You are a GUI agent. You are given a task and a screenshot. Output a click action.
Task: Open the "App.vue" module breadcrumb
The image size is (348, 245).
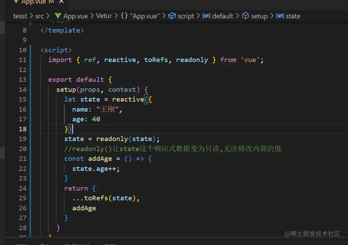[x=145, y=16]
